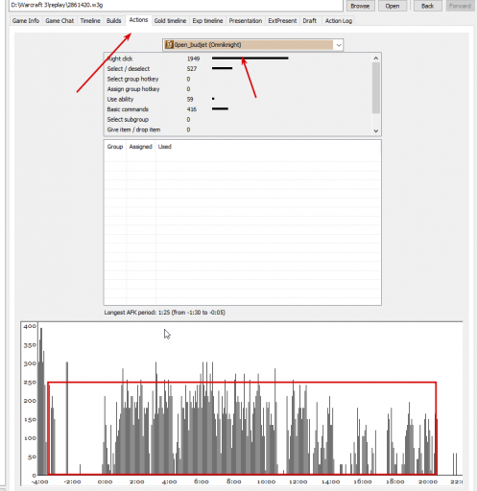Click the Omniknight hero icon in the dropdown
Viewport: 477px width, 491px height.
[169, 45]
